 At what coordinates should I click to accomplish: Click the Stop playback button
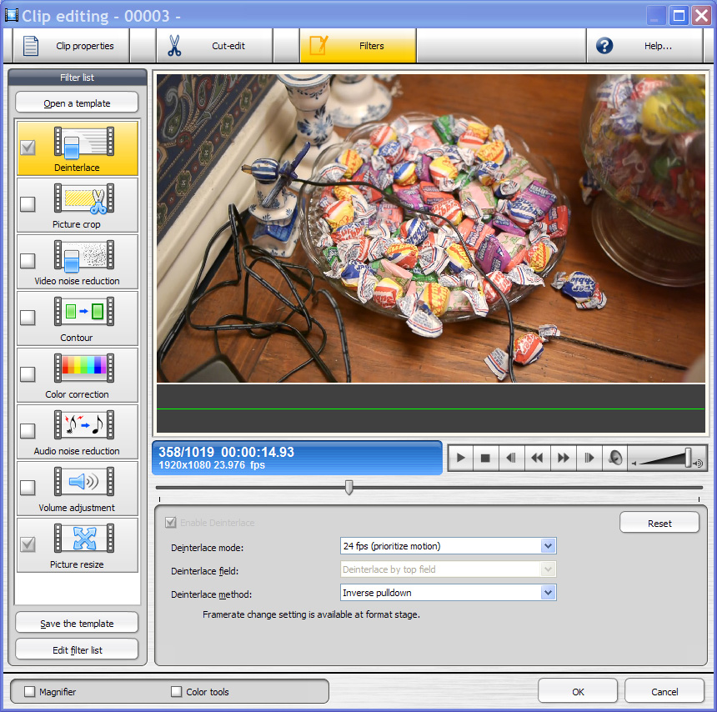click(485, 458)
